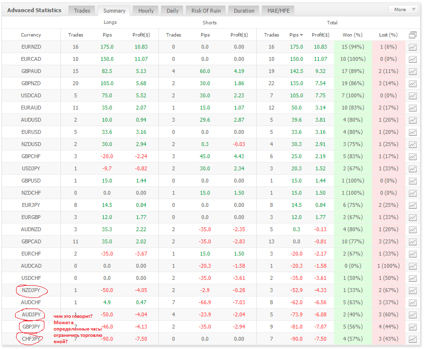Select the NZDJPY currency cell
Image resolution: width=424 pixels, height=349 pixels.
click(x=31, y=290)
